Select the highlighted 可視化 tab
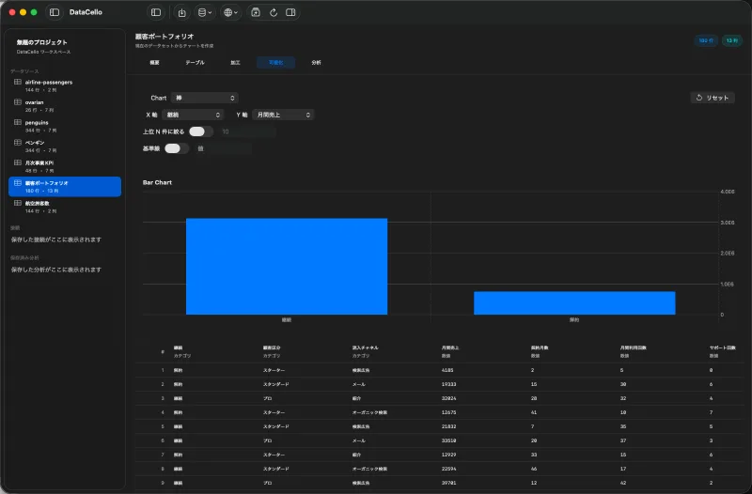Image resolution: width=752 pixels, height=494 pixels. pyautogui.click(x=275, y=63)
